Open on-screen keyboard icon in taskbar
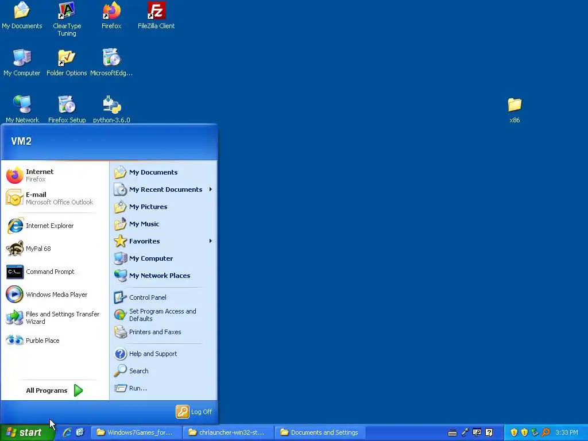Image resolution: width=588 pixels, height=441 pixels. pyautogui.click(x=452, y=433)
